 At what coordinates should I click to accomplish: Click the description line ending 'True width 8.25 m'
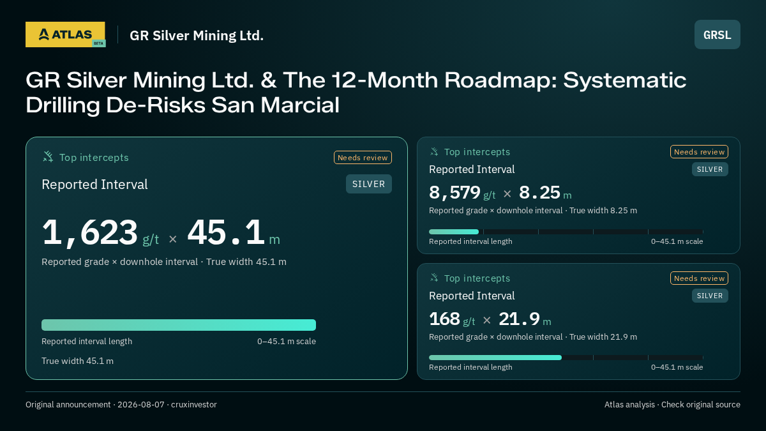click(533, 211)
